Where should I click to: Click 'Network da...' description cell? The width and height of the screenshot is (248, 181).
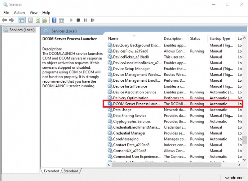[x=175, y=110]
